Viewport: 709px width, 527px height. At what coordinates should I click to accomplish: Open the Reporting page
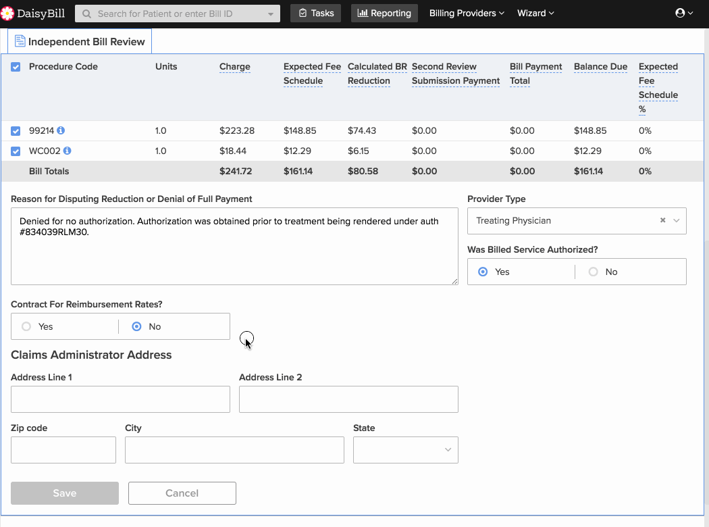pyautogui.click(x=384, y=13)
